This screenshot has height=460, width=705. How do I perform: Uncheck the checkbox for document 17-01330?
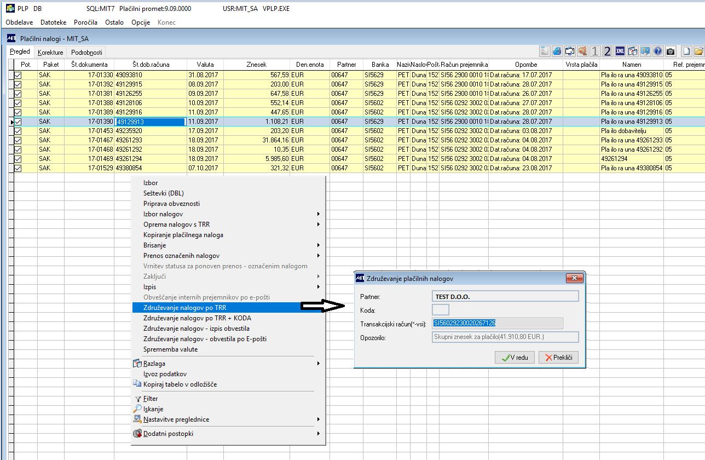[x=18, y=75]
